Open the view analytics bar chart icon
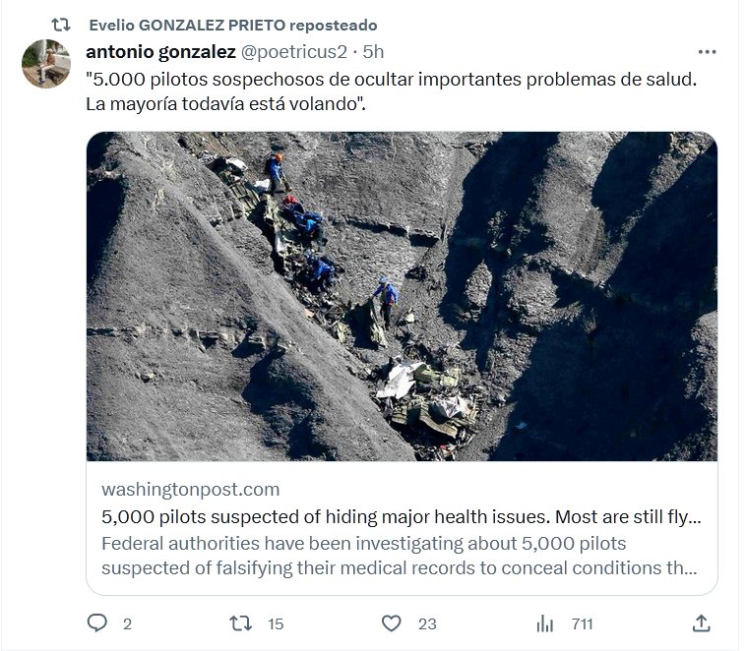This screenshot has width=746, height=651. click(544, 622)
